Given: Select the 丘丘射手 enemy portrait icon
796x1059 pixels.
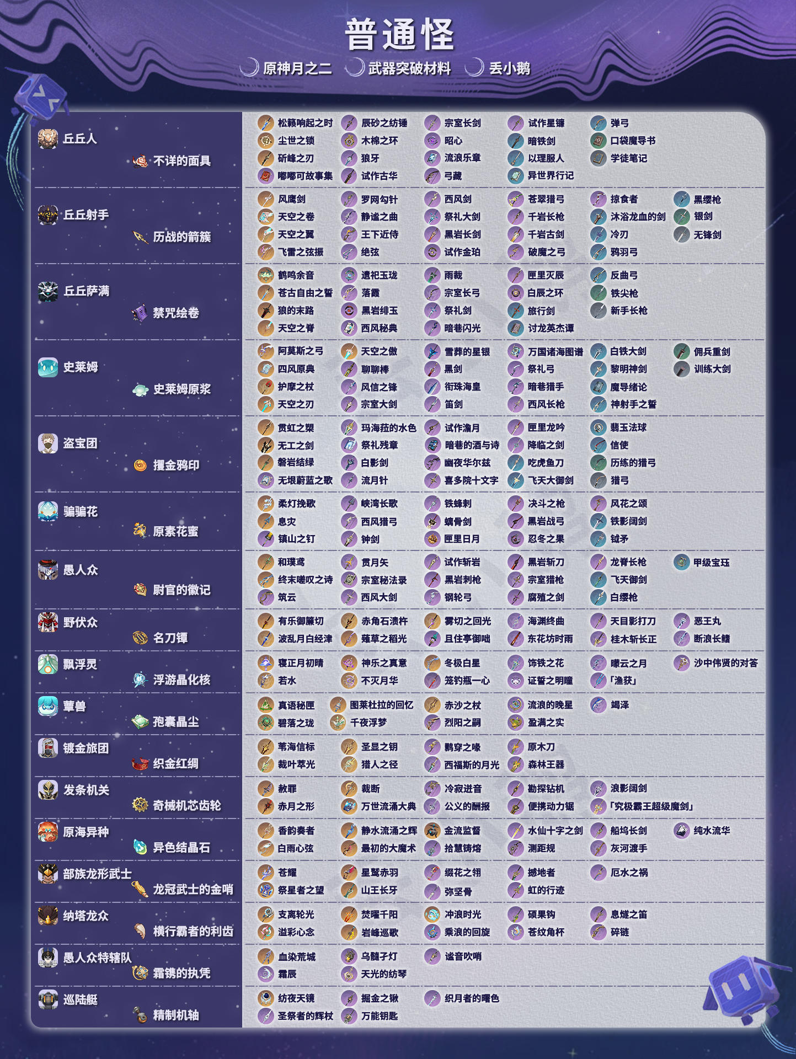Looking at the screenshot, I should click(48, 215).
